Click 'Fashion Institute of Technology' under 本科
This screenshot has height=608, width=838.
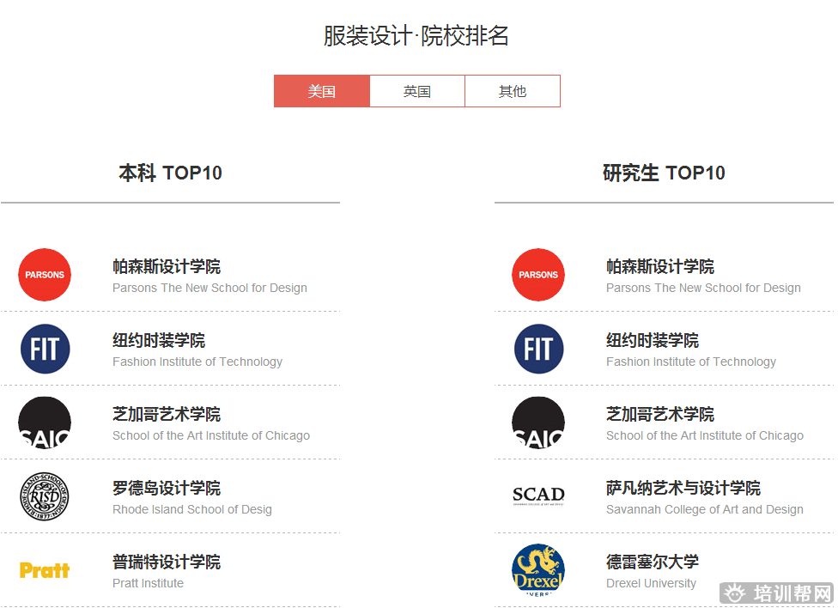point(197,362)
